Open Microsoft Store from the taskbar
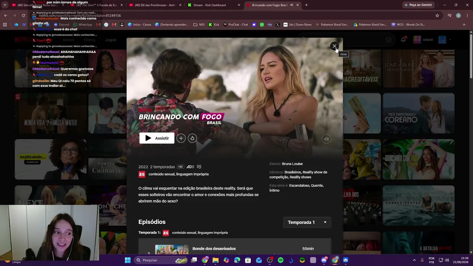The width and height of the screenshot is (473, 266). tap(248, 260)
